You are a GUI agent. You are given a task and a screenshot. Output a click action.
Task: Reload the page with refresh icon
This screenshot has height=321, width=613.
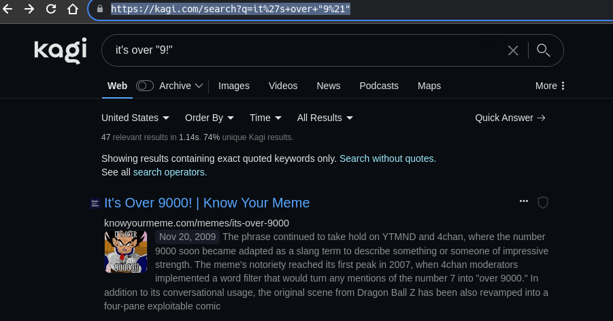tap(51, 10)
